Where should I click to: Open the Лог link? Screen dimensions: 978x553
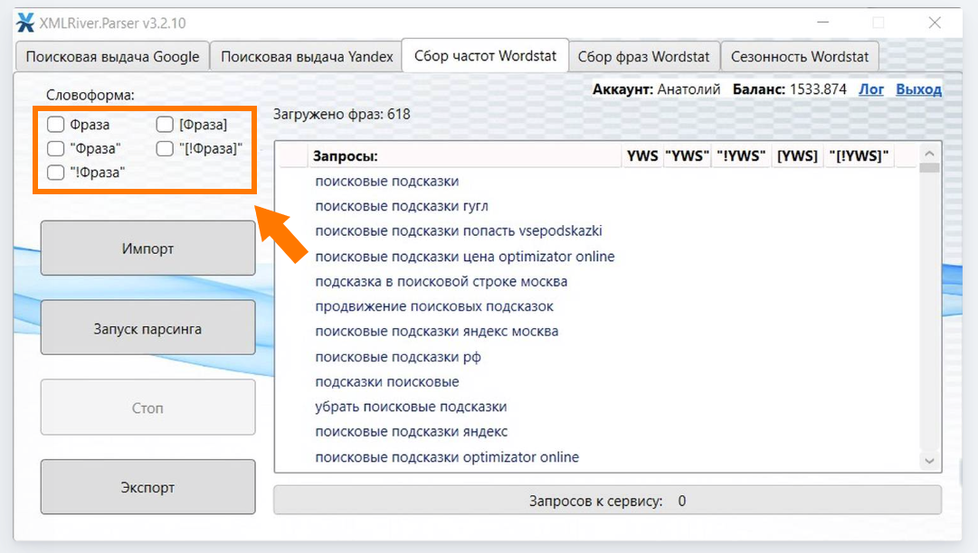coord(871,89)
